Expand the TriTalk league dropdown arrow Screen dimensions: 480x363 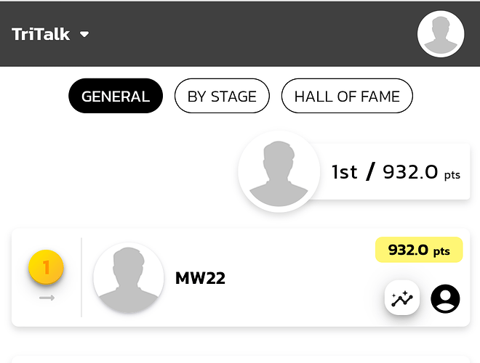tap(84, 34)
